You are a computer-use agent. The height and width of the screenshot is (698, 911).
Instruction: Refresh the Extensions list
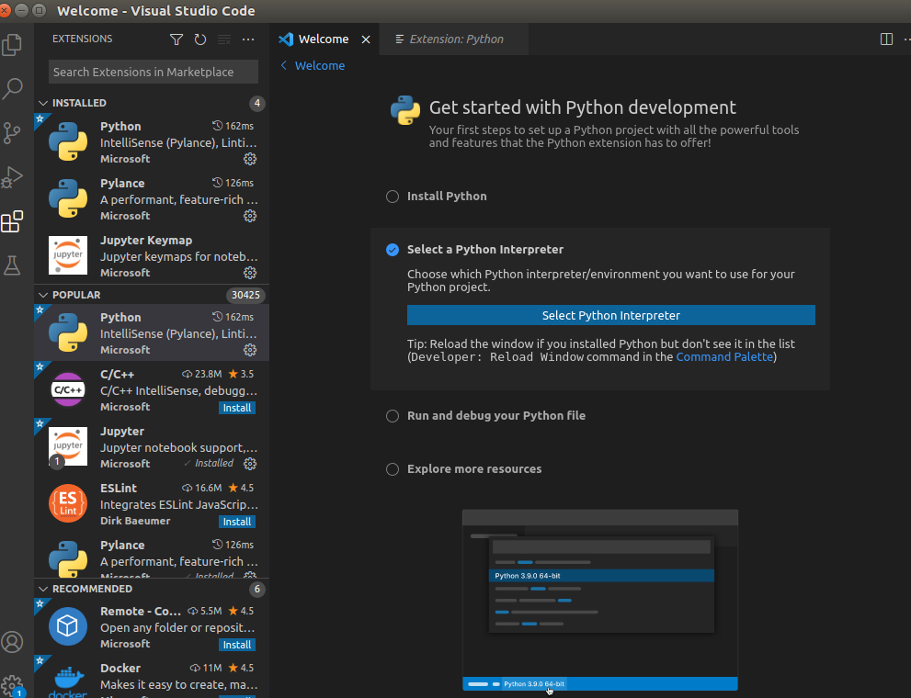pos(200,39)
